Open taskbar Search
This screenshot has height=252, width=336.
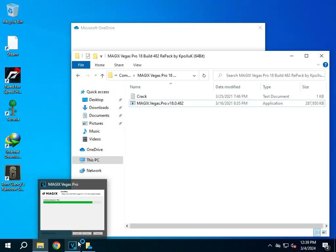coord(24,245)
